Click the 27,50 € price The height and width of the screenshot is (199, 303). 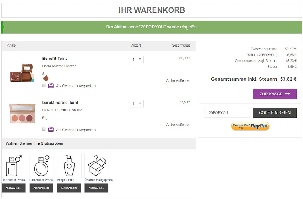[185, 102]
